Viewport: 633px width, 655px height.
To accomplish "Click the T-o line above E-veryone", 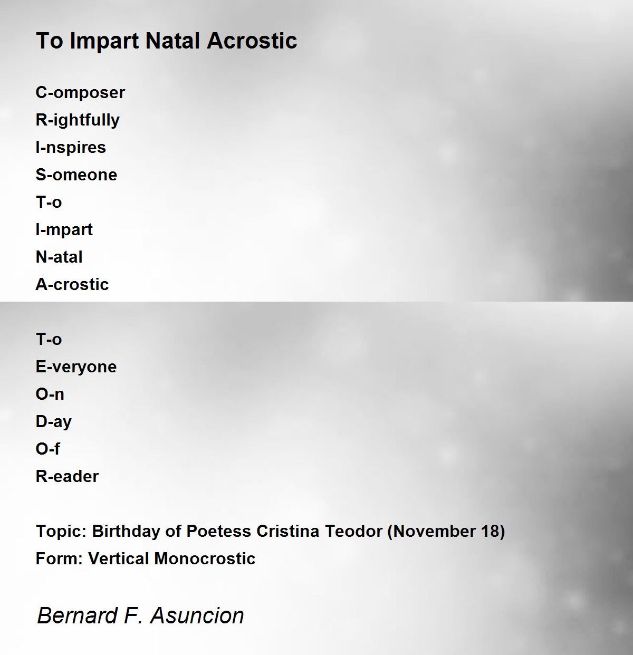I will [x=49, y=339].
